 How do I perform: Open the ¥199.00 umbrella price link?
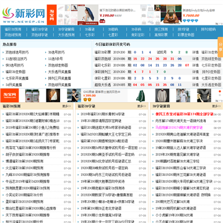(107, 15)
